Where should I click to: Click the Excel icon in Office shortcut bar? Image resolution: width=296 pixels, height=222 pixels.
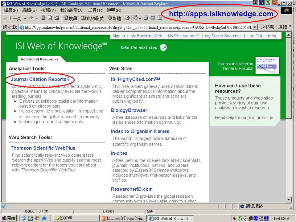point(268,2)
